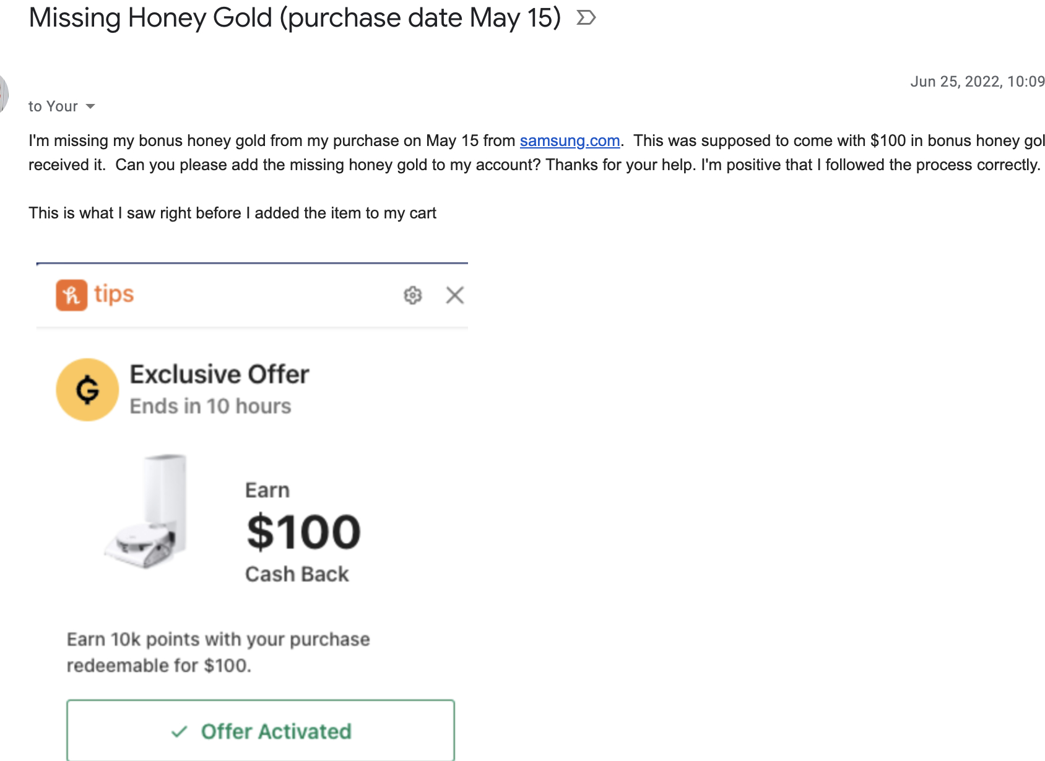Image resolution: width=1045 pixels, height=761 pixels.
Task: Click the sender avatar at left edge
Action: click(x=3, y=93)
